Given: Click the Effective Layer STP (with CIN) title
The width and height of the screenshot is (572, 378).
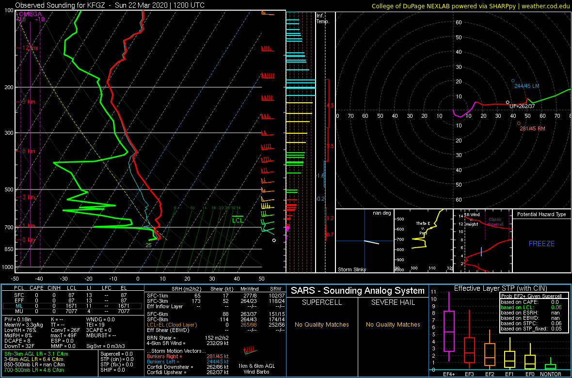Looking at the screenshot, I should click(x=500, y=289).
